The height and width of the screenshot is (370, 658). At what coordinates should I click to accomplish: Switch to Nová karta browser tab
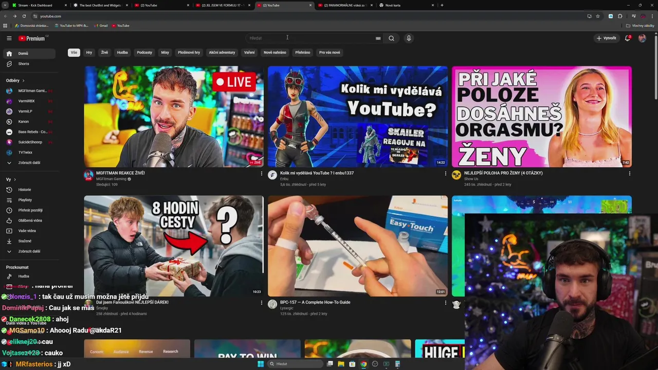coord(406,5)
